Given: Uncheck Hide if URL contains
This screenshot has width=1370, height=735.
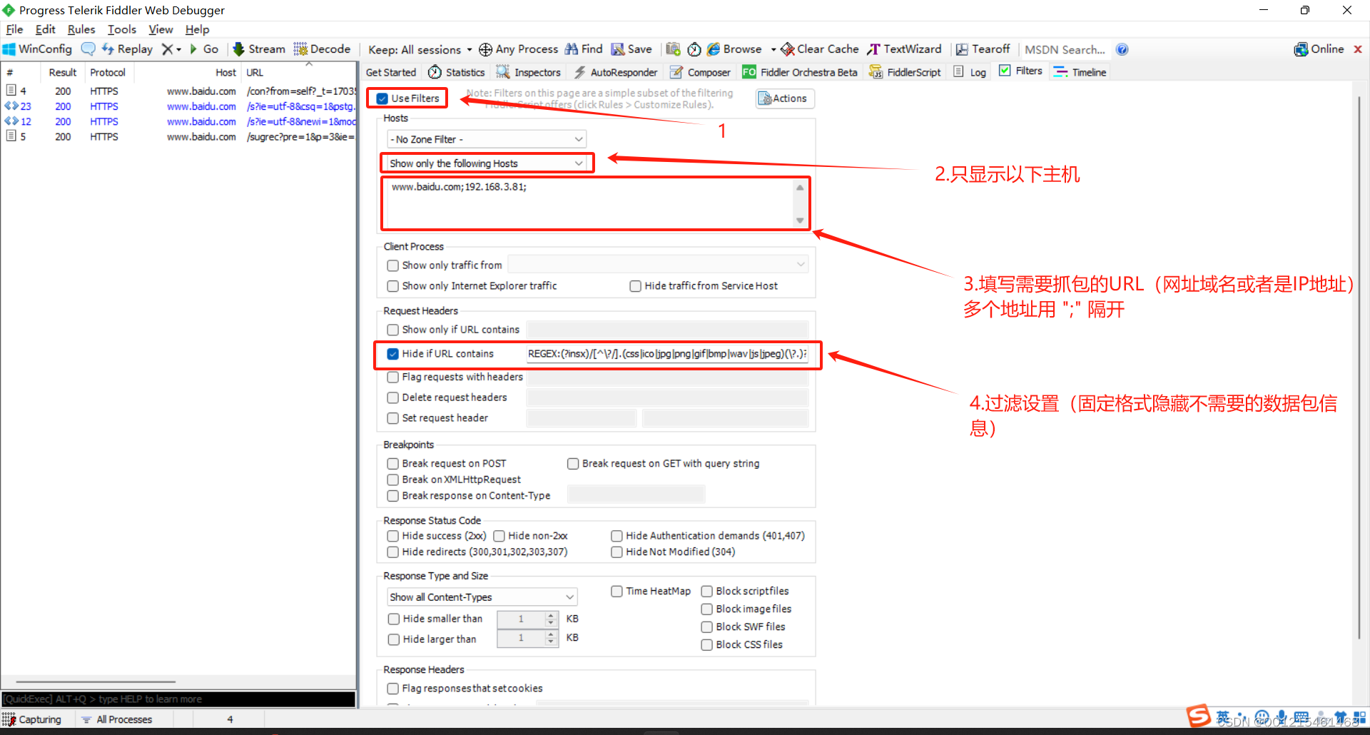Looking at the screenshot, I should point(393,354).
